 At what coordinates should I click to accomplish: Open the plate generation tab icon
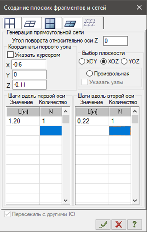tap(70, 24)
